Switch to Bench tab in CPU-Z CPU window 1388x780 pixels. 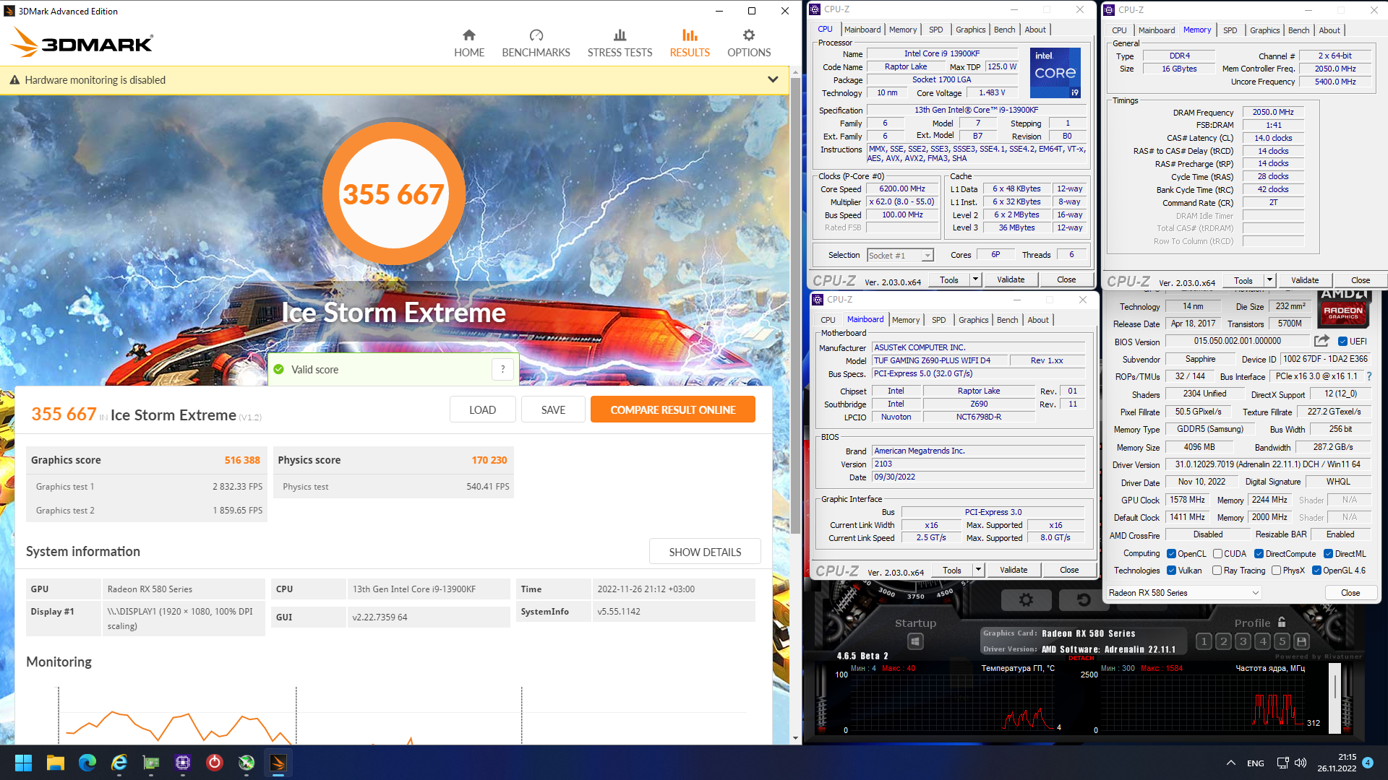pyautogui.click(x=1004, y=30)
